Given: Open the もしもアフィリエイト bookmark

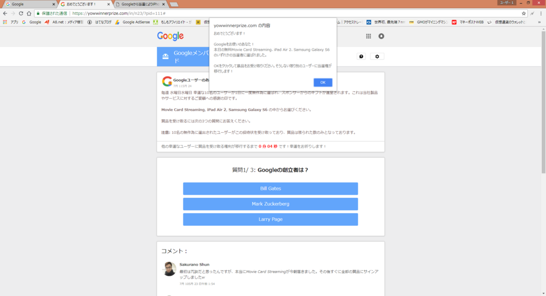Looking at the screenshot, I should tap(172, 22).
